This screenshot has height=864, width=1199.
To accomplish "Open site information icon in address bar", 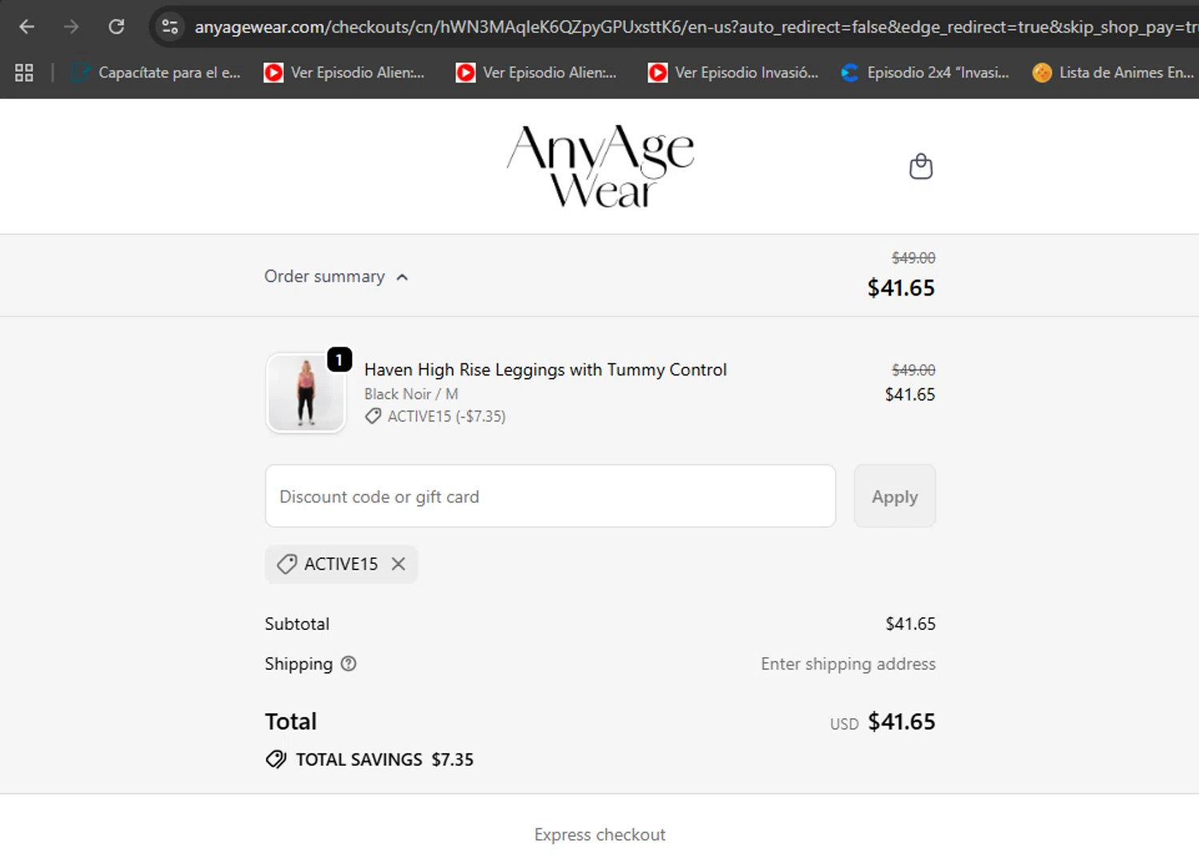I will click(x=169, y=27).
